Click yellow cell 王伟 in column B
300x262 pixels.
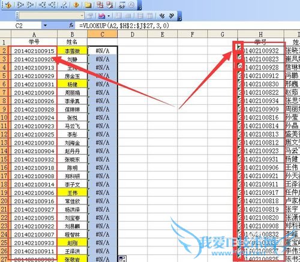click(73, 192)
